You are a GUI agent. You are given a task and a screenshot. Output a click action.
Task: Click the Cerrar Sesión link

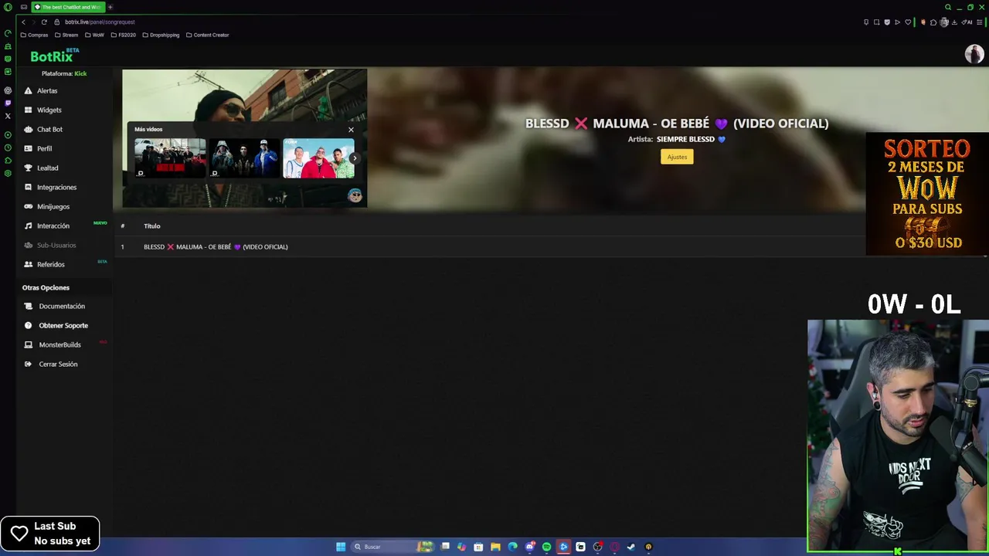pos(58,364)
